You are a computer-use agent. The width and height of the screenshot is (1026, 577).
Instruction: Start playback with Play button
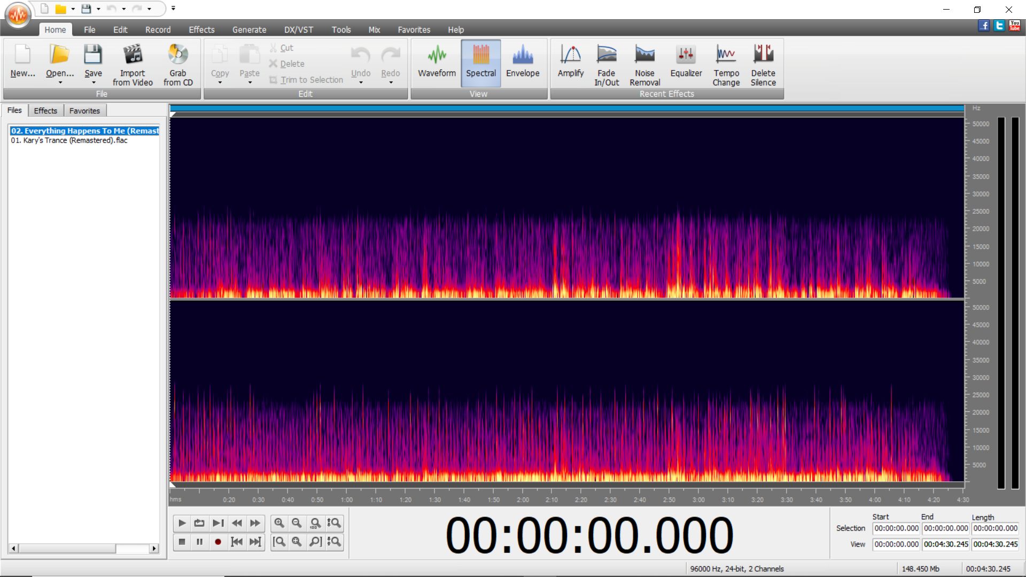click(x=182, y=523)
